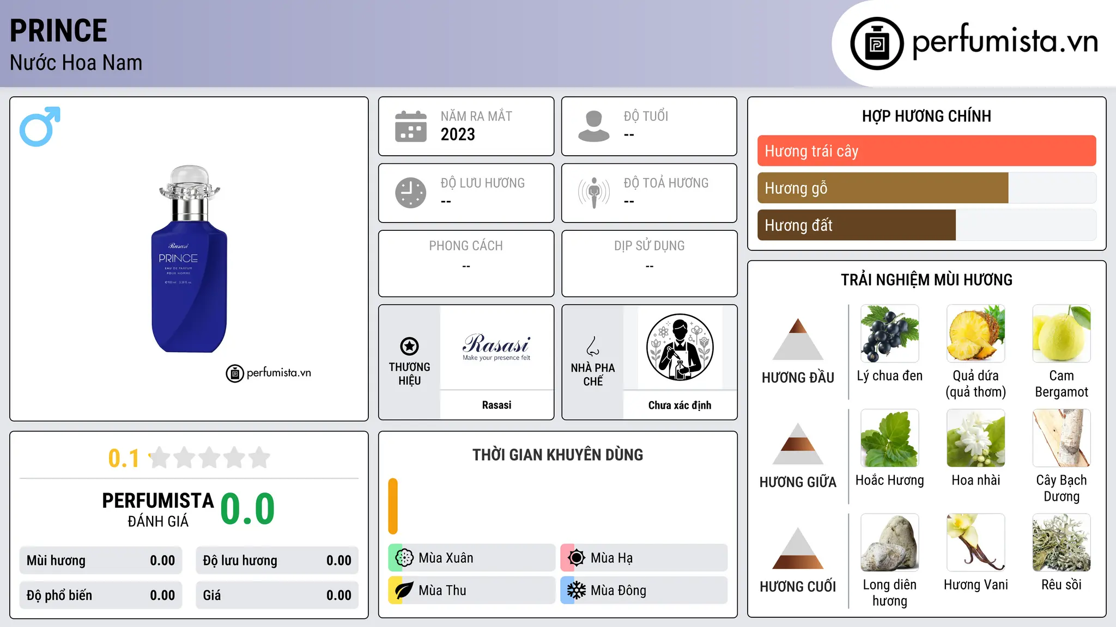The height and width of the screenshot is (627, 1116).
Task: Select the Mùa Hạ season button
Action: tap(644, 558)
